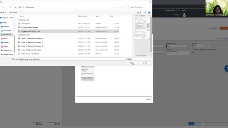This screenshot has width=228, height=128.
Task: Click Downloads in the breadcrumb path
Action: (30, 7)
